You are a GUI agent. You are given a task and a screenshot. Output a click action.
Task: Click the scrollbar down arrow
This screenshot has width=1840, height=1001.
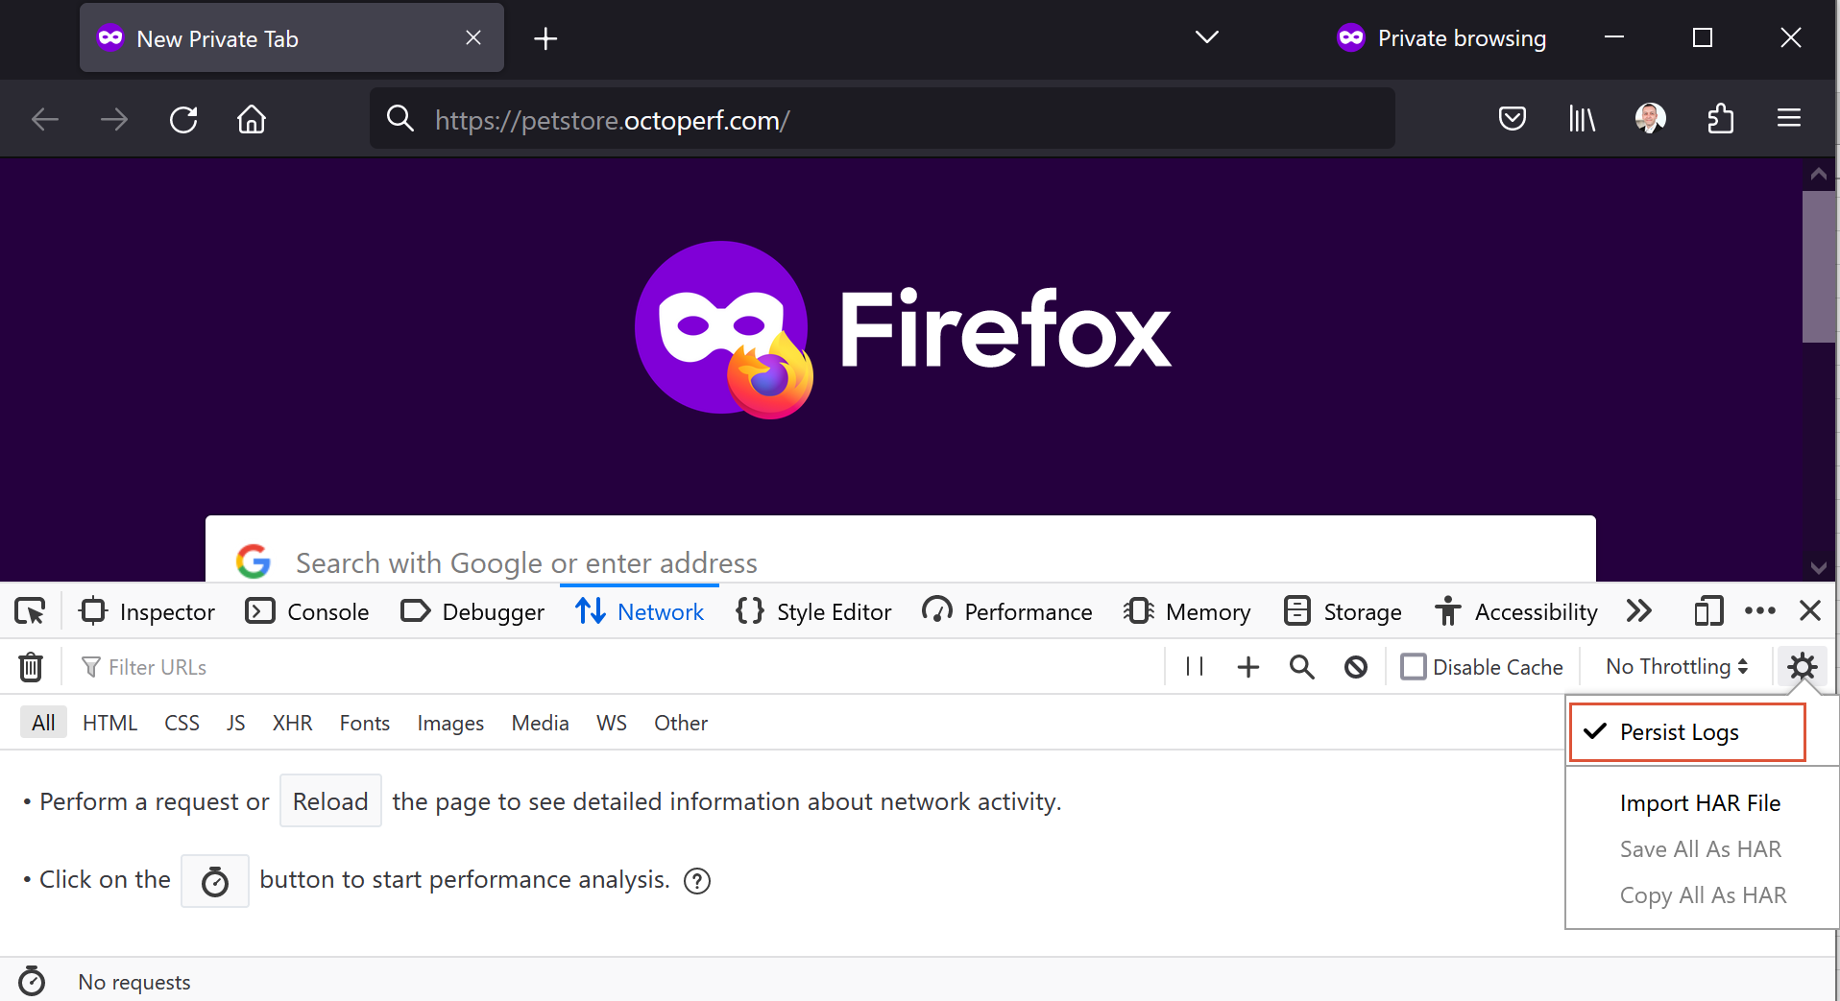pos(1818,567)
